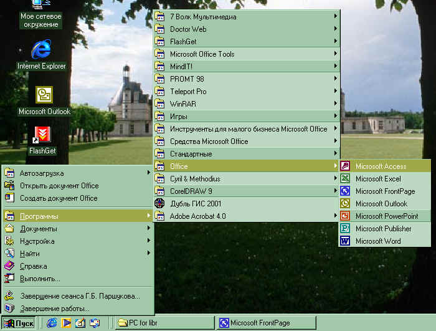Open the MindIT! program group
This screenshot has height=331, width=436.
pyautogui.click(x=247, y=66)
